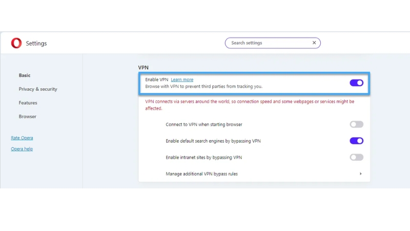Clear the search settings field with X
Viewport: 410px width, 231px height.
(x=314, y=43)
